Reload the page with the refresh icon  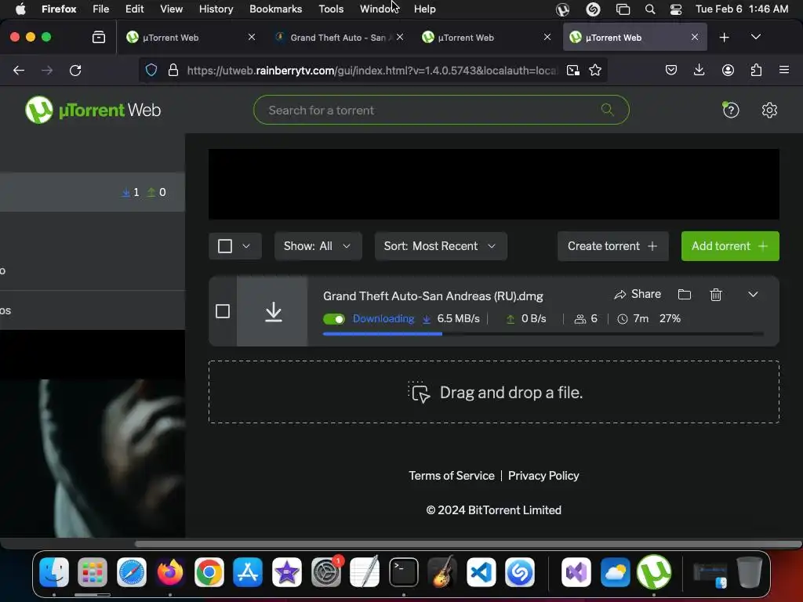click(75, 70)
